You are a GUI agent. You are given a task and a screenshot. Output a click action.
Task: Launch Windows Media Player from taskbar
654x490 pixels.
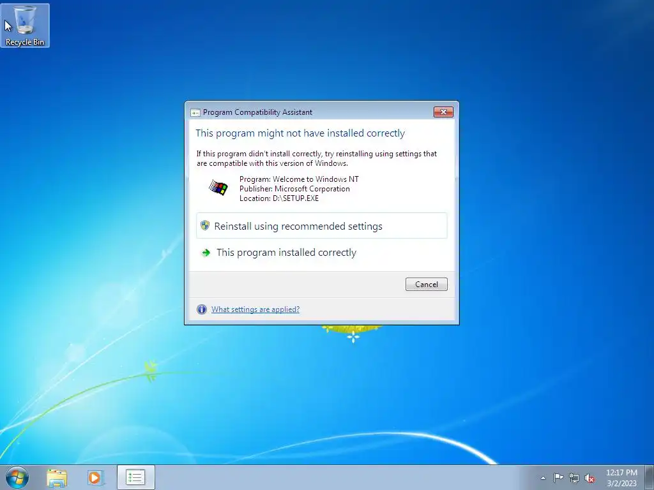coord(96,478)
